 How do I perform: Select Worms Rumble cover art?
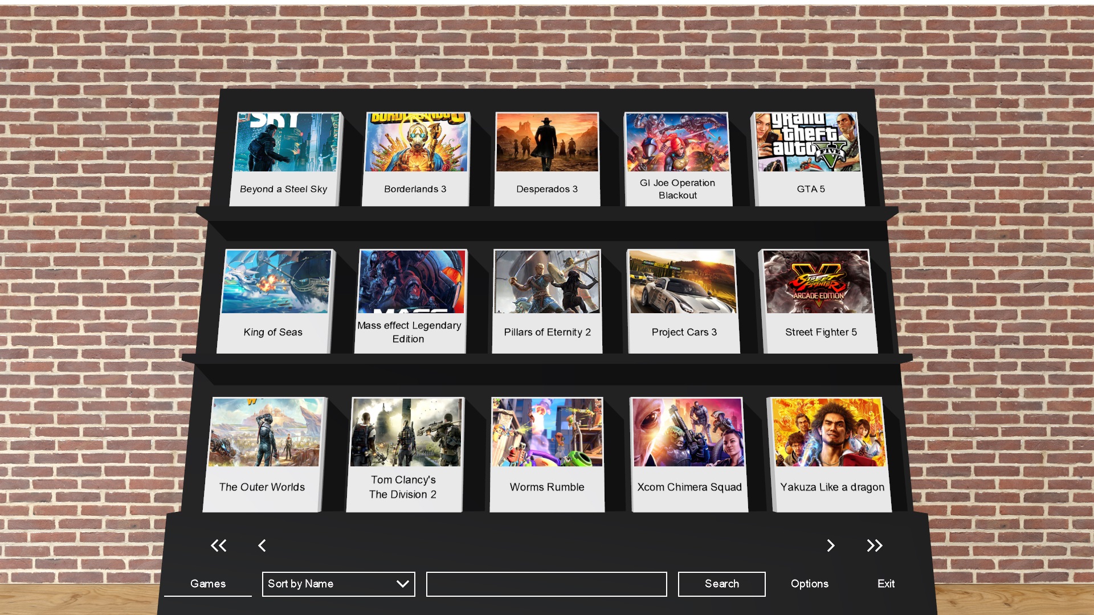(547, 432)
